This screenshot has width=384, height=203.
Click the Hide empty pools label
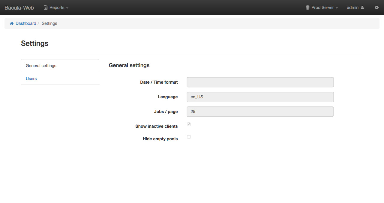(160, 139)
